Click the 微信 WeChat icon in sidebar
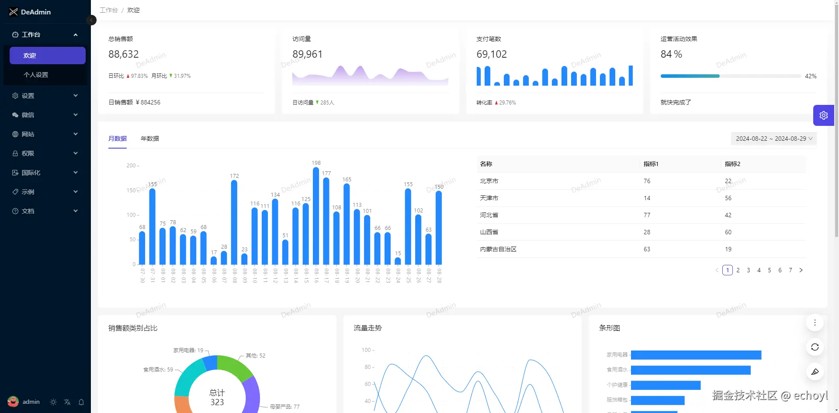The height and width of the screenshot is (413, 839). coord(15,115)
